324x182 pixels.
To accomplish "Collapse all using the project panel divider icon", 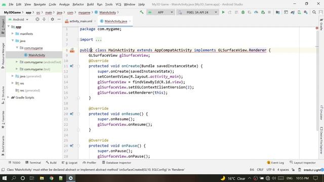I will [44, 19].
